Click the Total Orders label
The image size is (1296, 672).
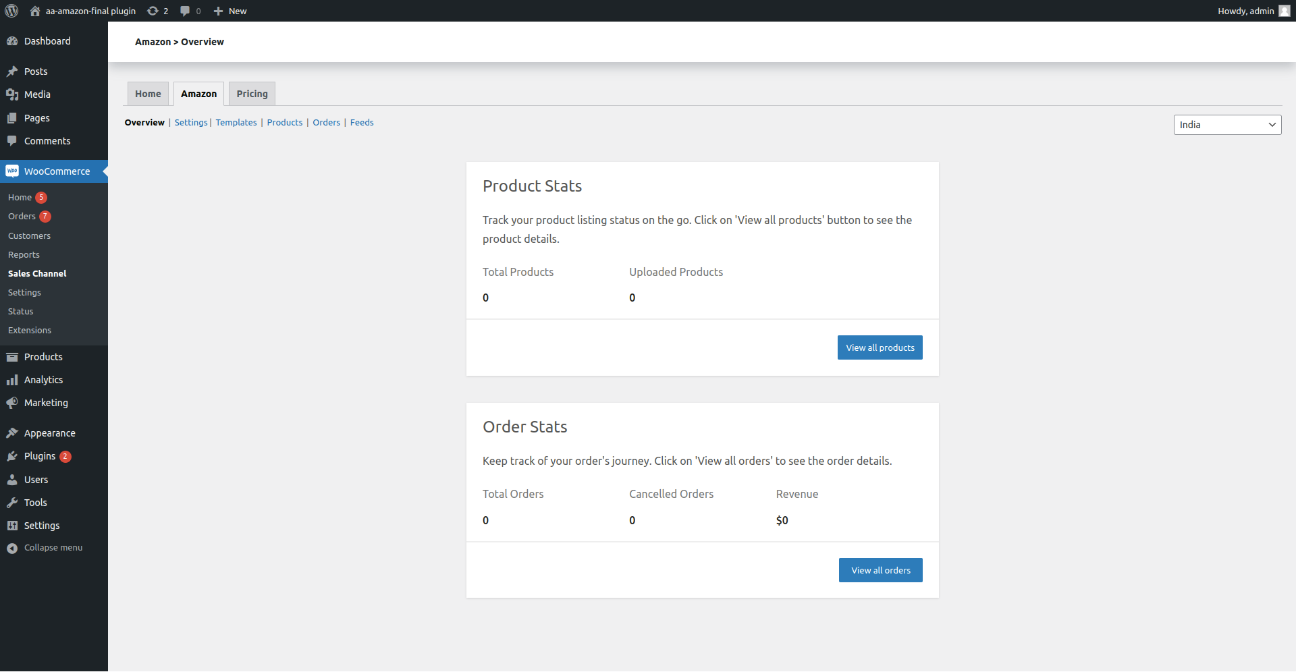click(513, 494)
